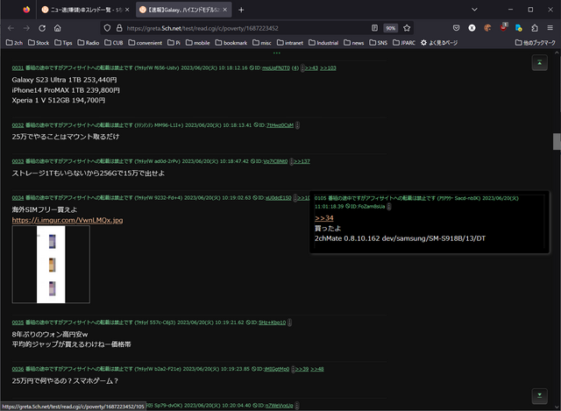
Task: Open the convenient bookmark folder
Action: click(146, 43)
